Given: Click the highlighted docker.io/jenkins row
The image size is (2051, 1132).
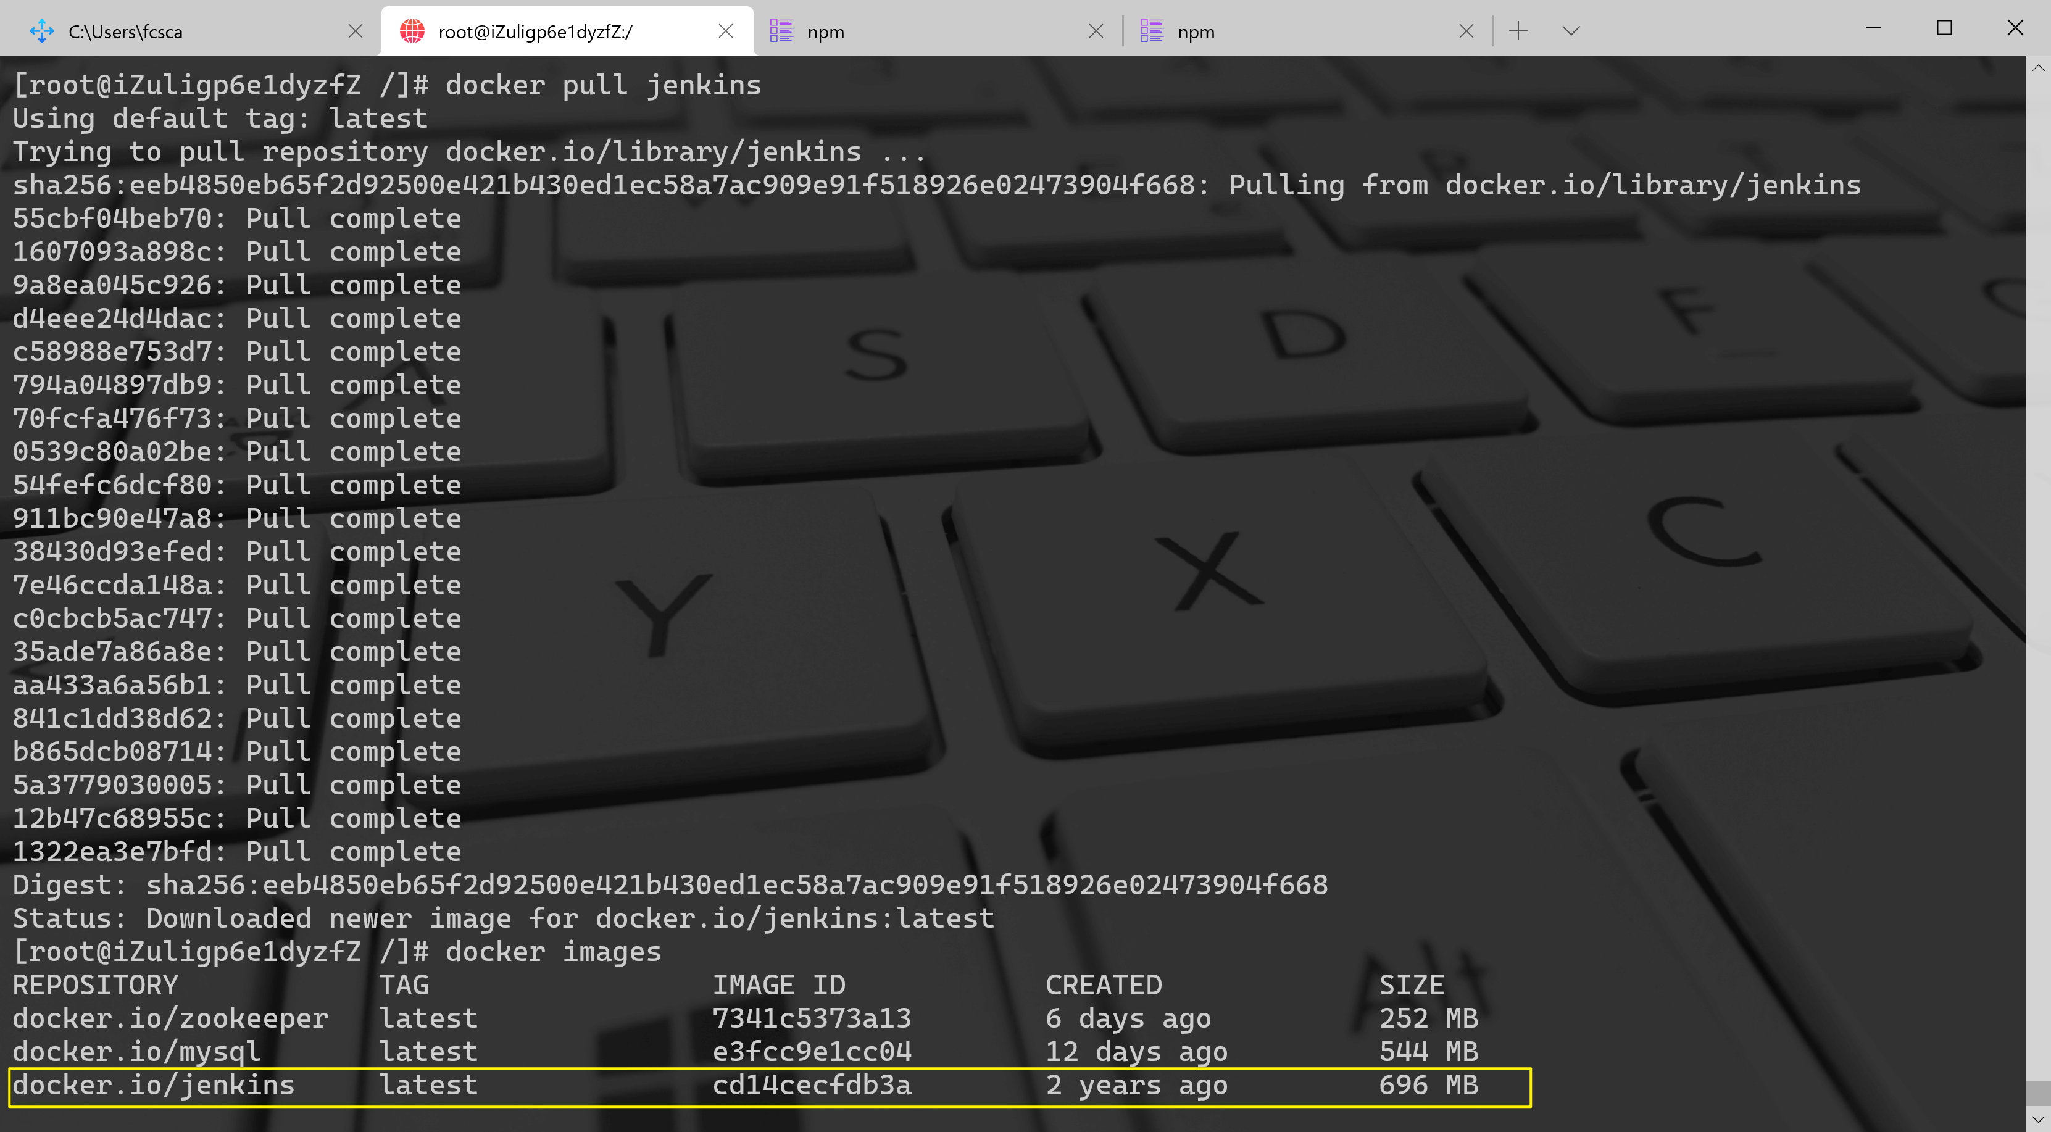Looking at the screenshot, I should coord(768,1086).
